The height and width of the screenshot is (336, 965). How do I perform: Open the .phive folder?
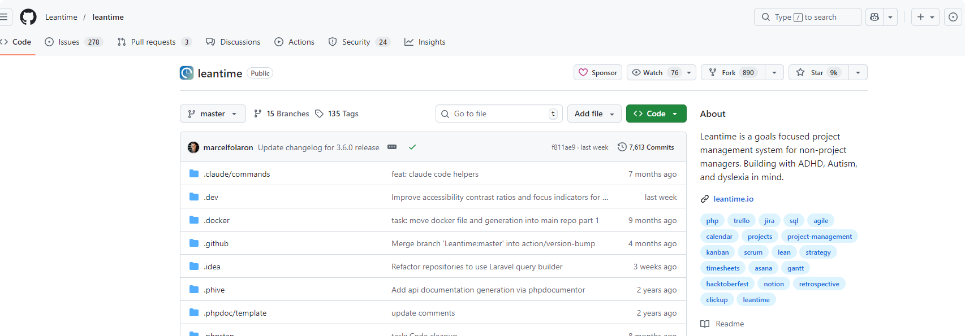click(214, 290)
